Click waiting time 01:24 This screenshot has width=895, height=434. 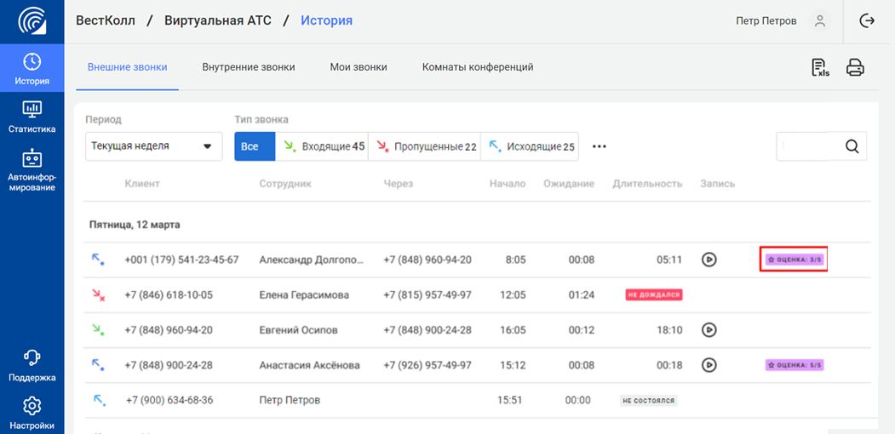(582, 294)
